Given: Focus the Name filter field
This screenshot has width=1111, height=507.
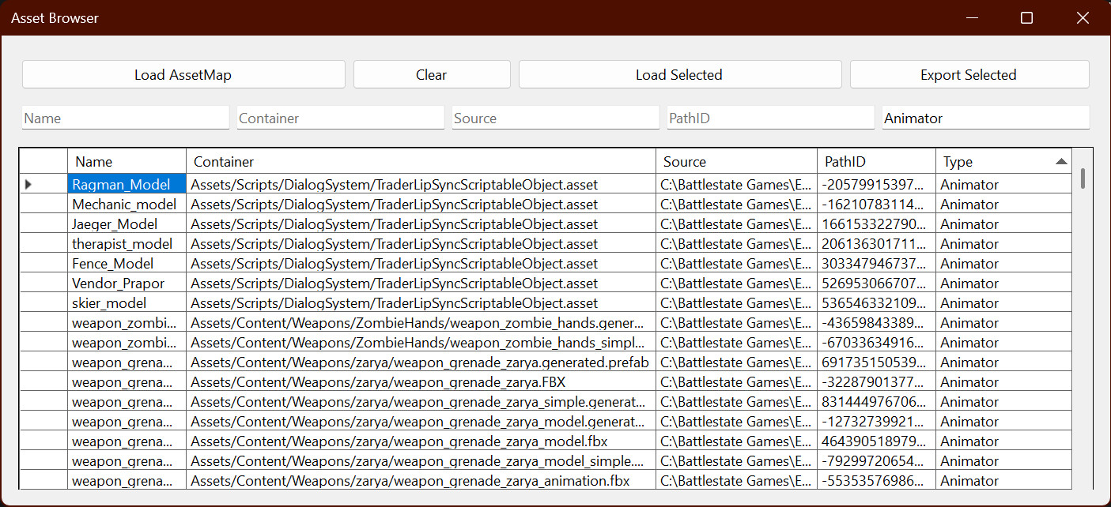Looking at the screenshot, I should tap(126, 118).
